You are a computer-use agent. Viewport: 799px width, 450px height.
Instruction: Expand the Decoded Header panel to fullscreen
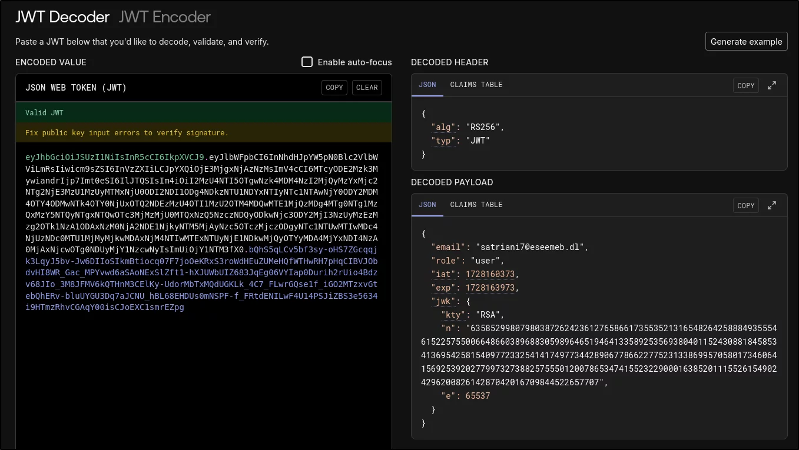click(x=772, y=85)
